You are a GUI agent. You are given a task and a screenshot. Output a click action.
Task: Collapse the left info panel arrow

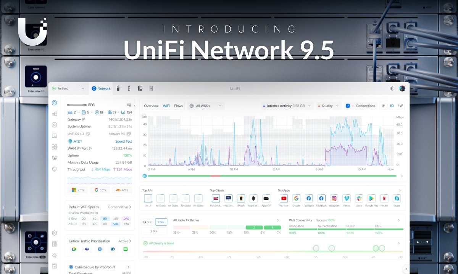point(135,106)
